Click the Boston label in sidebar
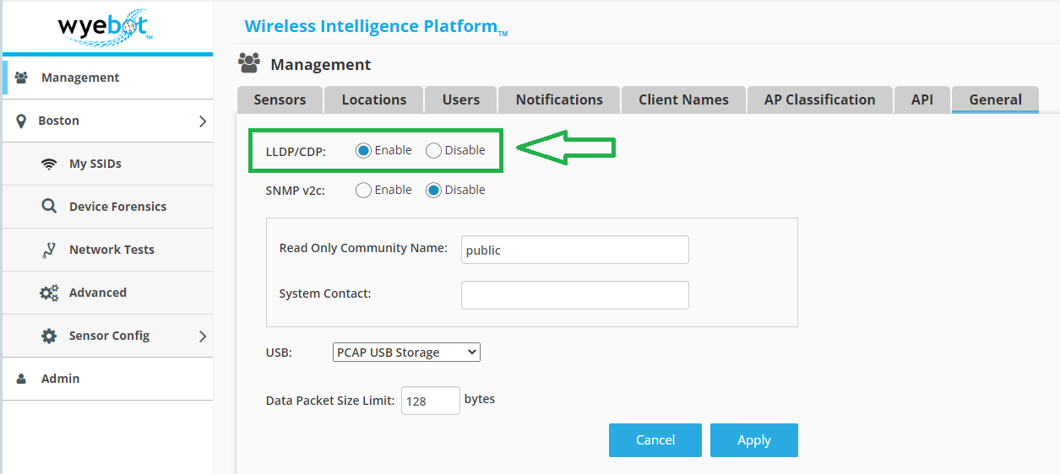Viewport: 1060px width, 474px height. [58, 121]
